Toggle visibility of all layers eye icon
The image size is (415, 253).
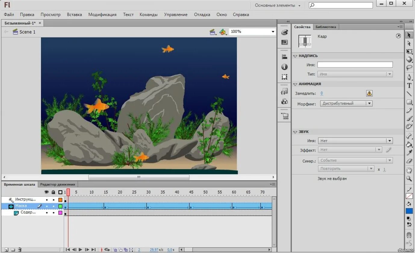point(46,192)
